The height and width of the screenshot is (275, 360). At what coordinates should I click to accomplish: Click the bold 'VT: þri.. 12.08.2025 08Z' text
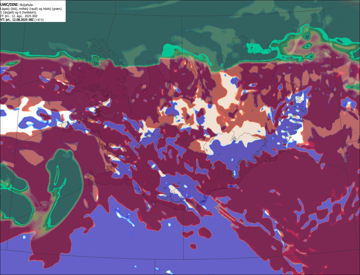point(17,20)
